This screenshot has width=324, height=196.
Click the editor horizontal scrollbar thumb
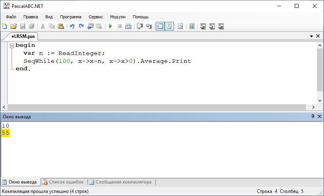(157, 107)
